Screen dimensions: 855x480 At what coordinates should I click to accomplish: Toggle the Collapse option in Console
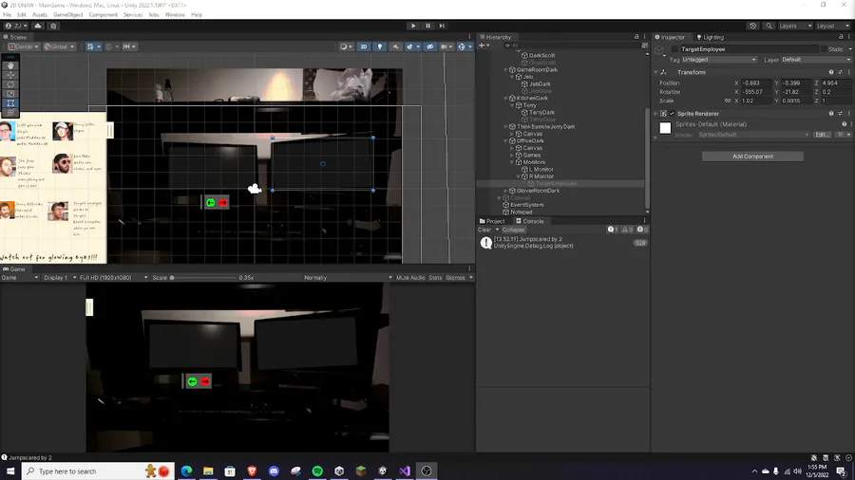(513, 230)
